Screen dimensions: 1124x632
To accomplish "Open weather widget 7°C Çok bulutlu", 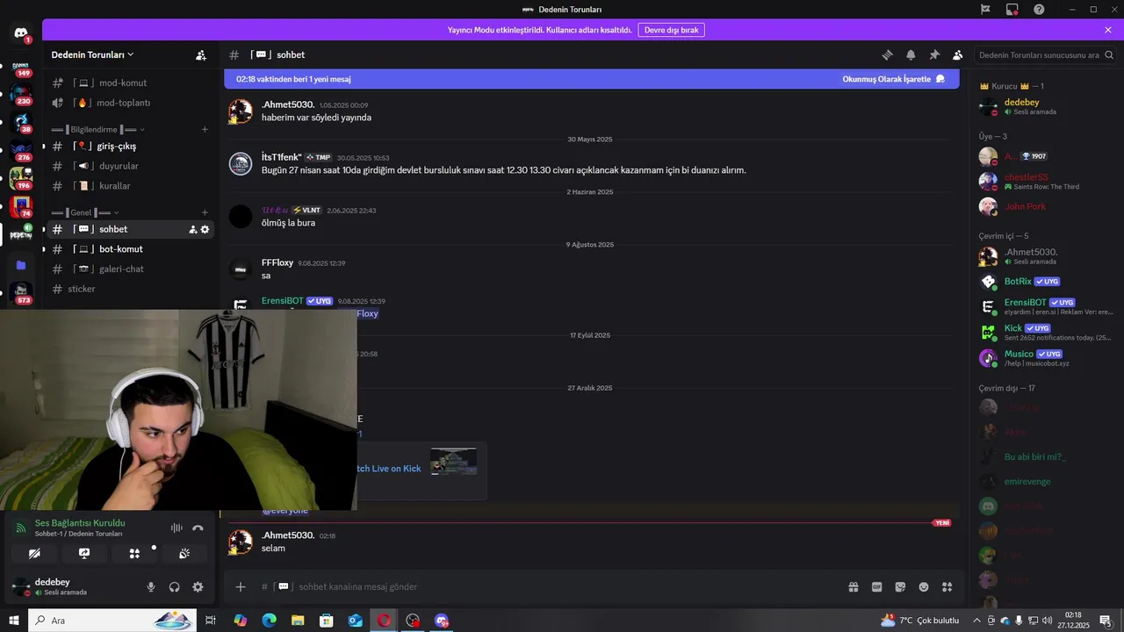I will point(920,621).
